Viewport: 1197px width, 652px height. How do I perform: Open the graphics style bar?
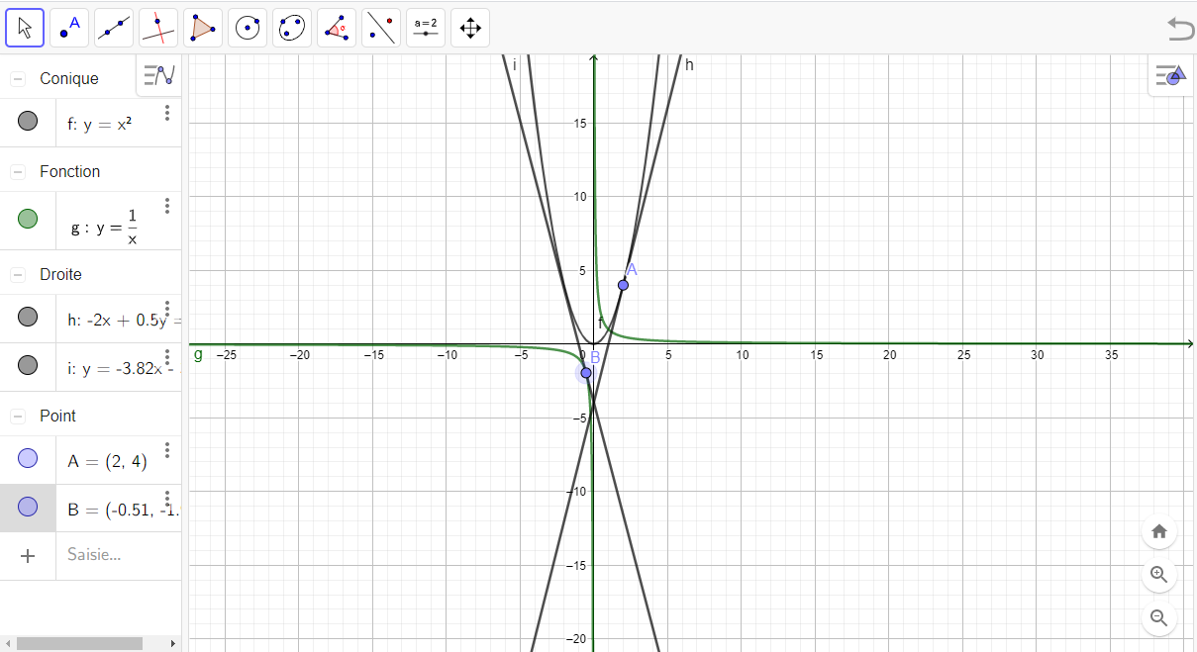click(x=1170, y=75)
